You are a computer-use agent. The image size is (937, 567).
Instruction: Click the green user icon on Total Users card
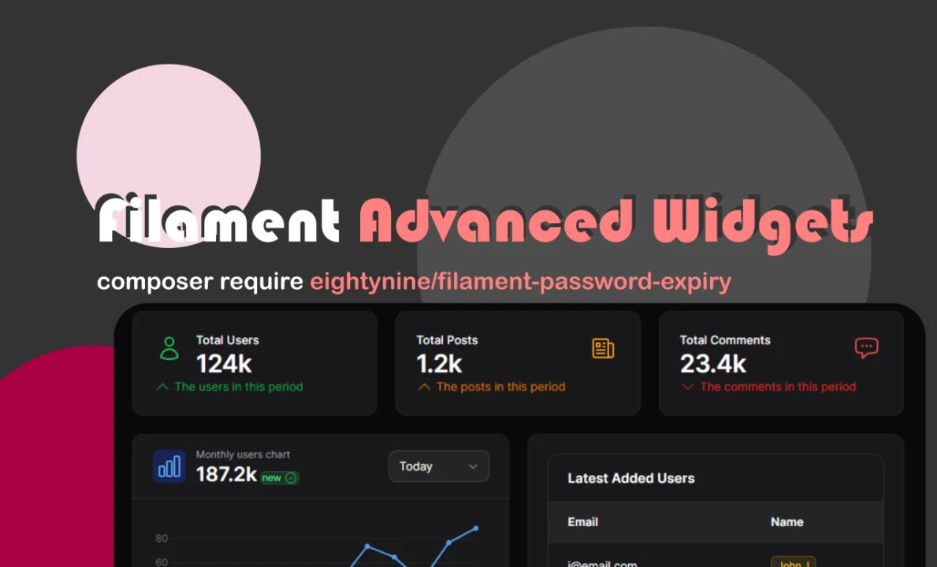pyautogui.click(x=169, y=347)
